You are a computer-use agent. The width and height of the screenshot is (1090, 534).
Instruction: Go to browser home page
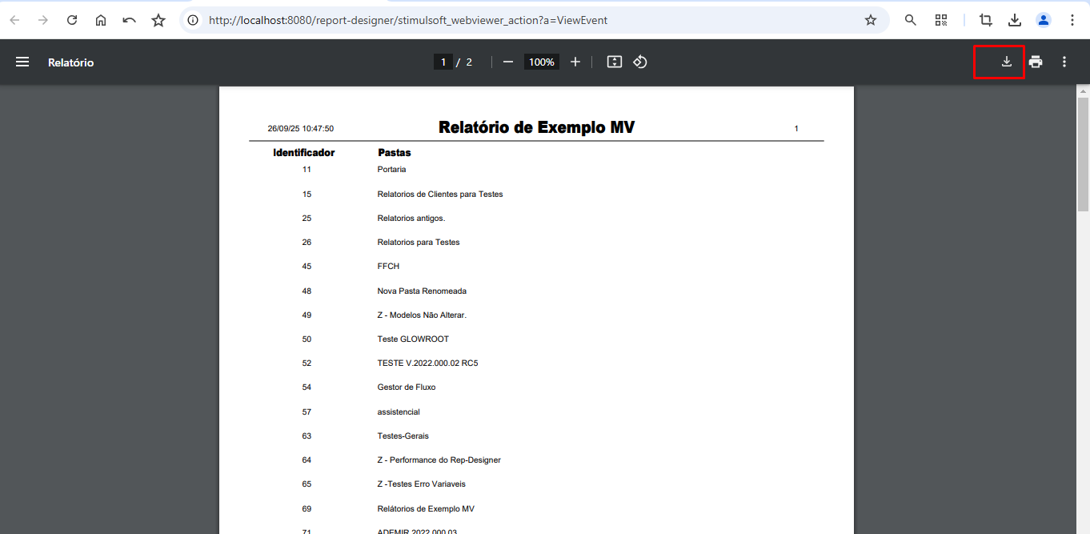(101, 20)
